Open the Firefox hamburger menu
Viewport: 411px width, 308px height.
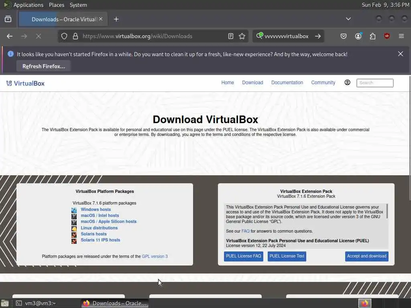(x=401, y=36)
